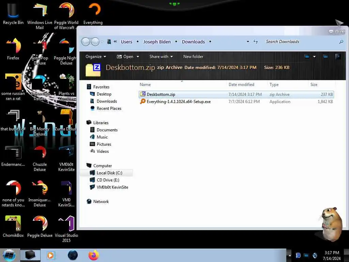Open the Share with dropdown
Image resolution: width=349 pixels, height=262 pixels.
pyautogui.click(x=161, y=57)
